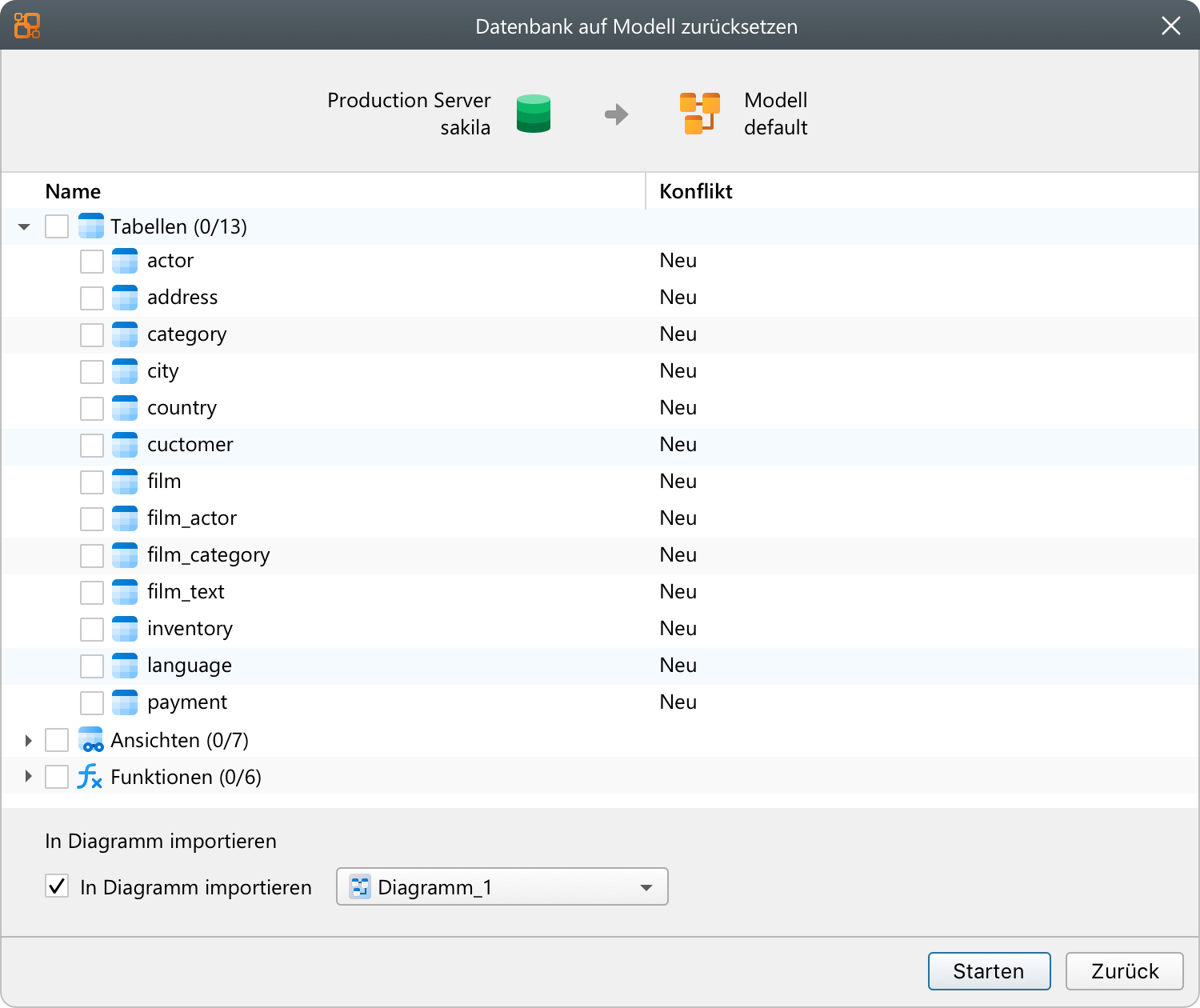Image resolution: width=1200 pixels, height=1008 pixels.
Task: Click the cuctomer table icon
Action: (x=125, y=445)
